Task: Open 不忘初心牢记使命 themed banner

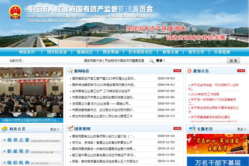Action: (217, 144)
